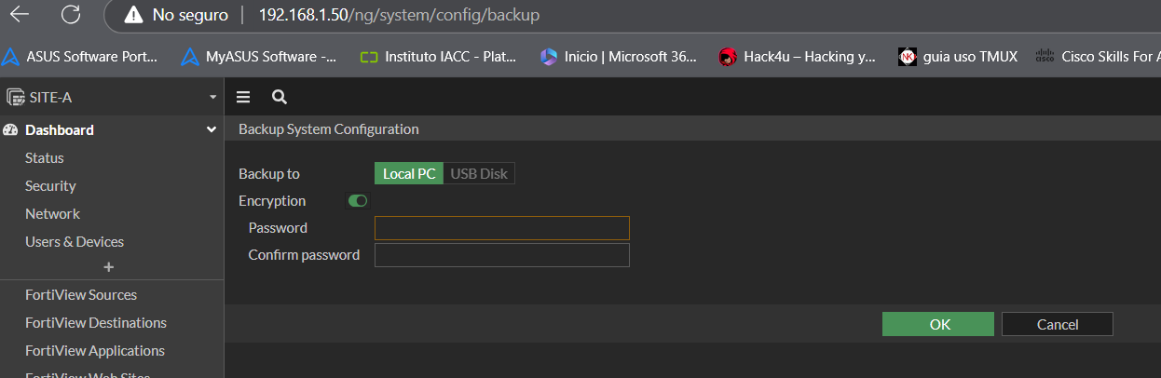This screenshot has width=1161, height=378.
Task: Focus the Confirm password field
Action: click(501, 255)
